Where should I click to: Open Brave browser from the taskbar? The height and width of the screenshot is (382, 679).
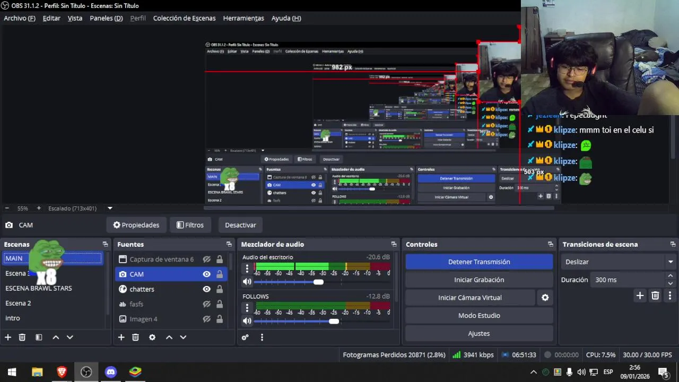click(62, 372)
